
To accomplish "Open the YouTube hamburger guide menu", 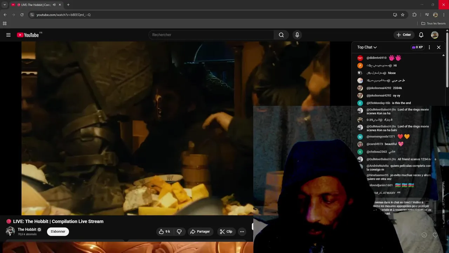I will tap(8, 35).
